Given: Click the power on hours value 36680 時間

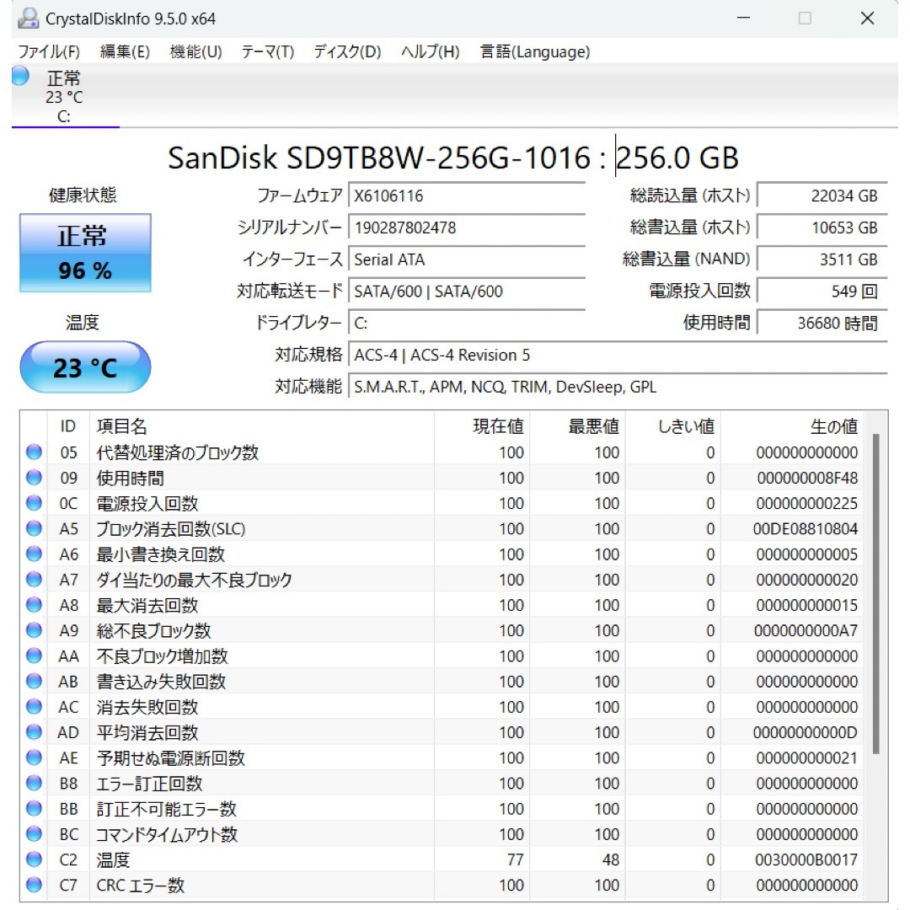Looking at the screenshot, I should [x=822, y=324].
